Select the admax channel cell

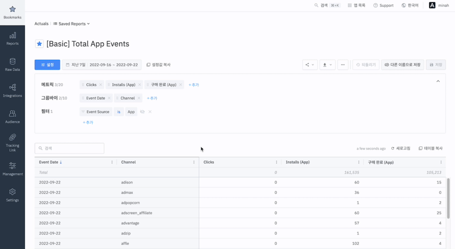[x=158, y=193]
